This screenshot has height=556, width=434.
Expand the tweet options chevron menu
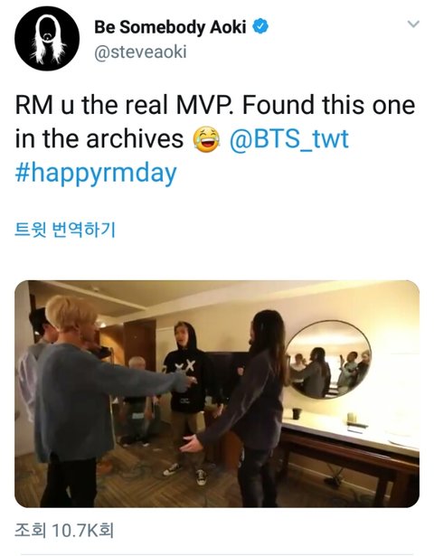[413, 24]
